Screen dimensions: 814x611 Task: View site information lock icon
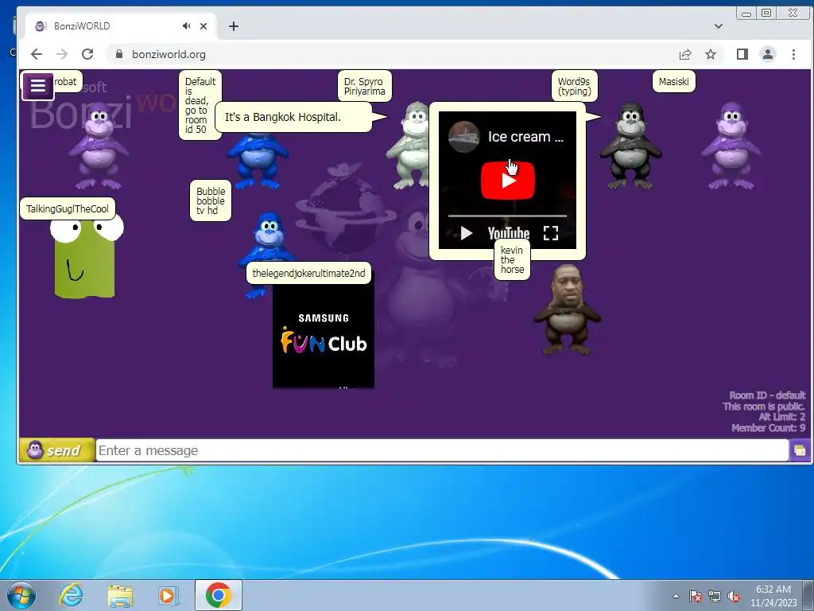pyautogui.click(x=119, y=54)
